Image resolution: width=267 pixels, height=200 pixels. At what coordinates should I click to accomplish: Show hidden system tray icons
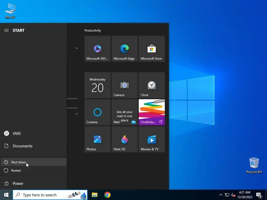[x=221, y=195]
